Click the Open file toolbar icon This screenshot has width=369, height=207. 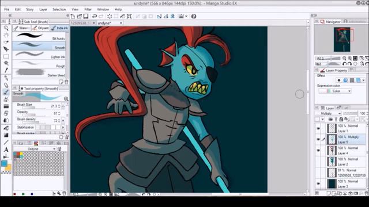click(x=80, y=16)
